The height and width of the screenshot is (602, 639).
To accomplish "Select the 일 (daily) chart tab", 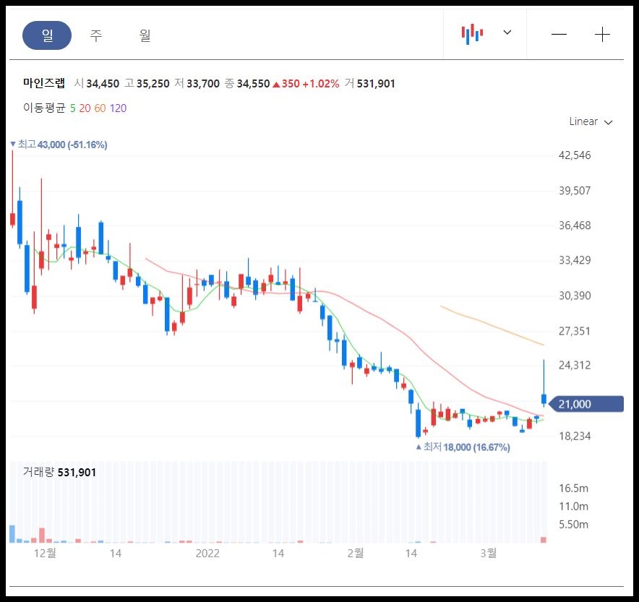I will (47, 35).
